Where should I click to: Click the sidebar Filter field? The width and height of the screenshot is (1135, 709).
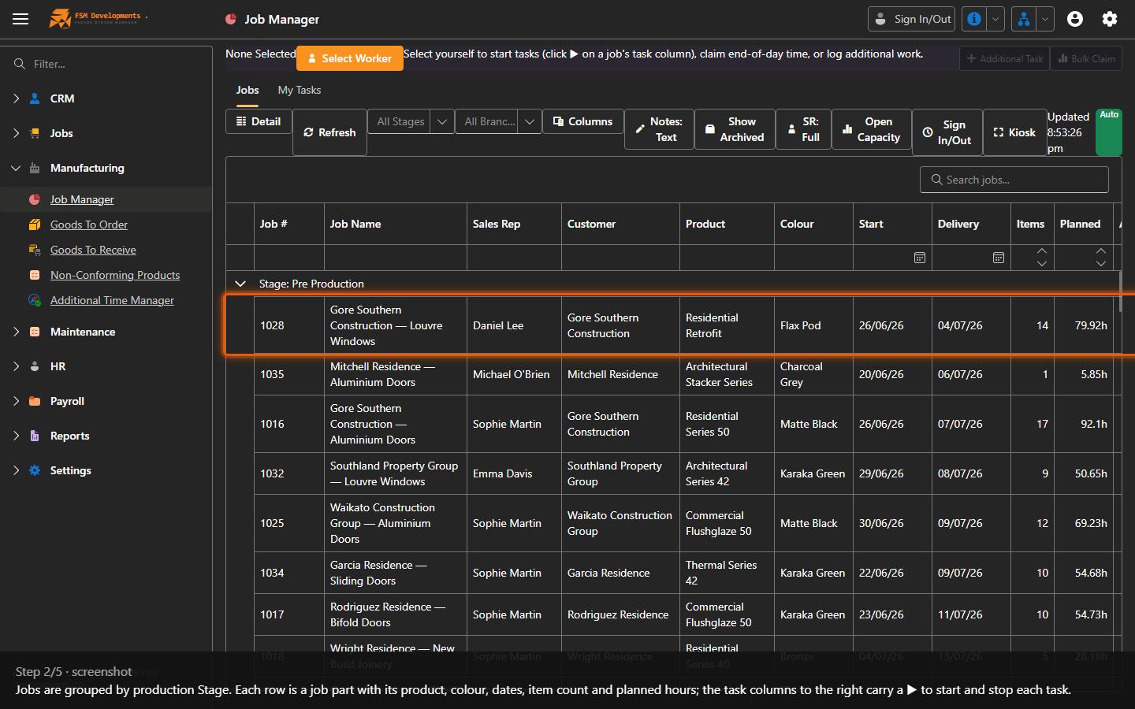[x=106, y=64]
